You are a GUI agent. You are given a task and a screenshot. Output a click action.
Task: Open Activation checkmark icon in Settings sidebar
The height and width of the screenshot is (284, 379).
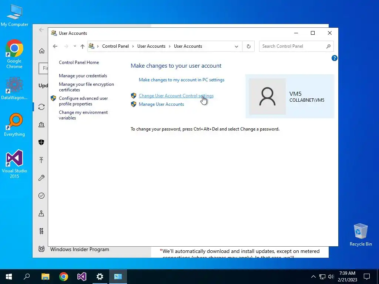pyautogui.click(x=41, y=196)
